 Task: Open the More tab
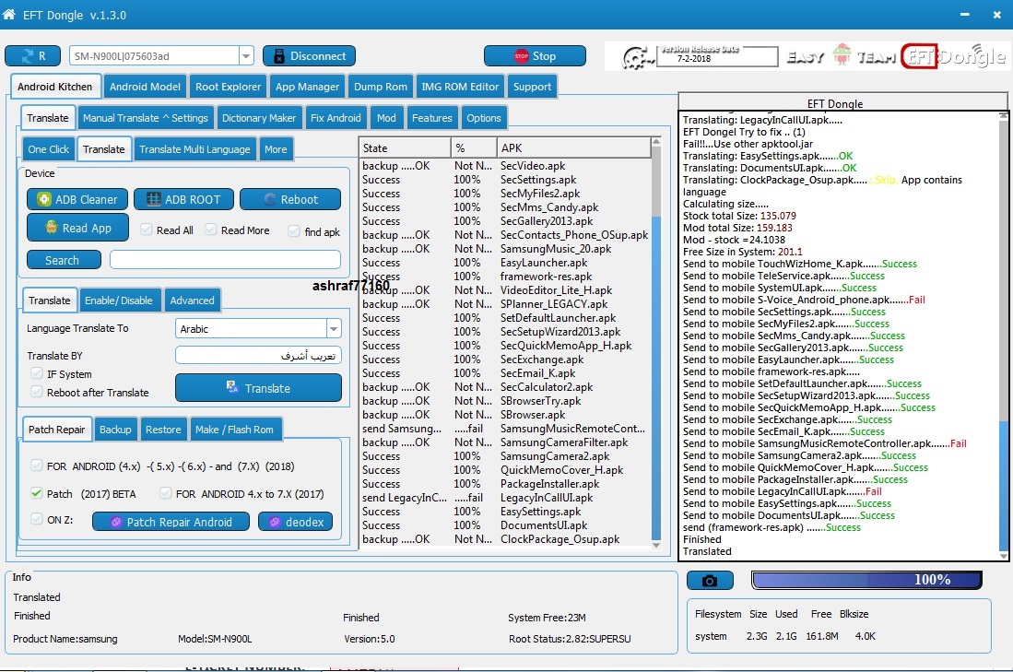[x=276, y=149]
